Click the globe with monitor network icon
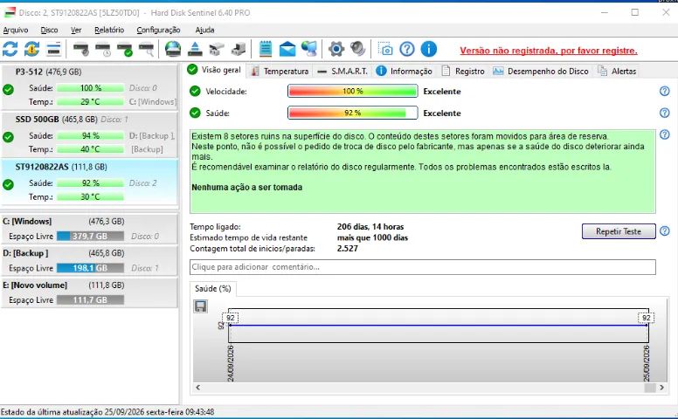 [x=309, y=49]
